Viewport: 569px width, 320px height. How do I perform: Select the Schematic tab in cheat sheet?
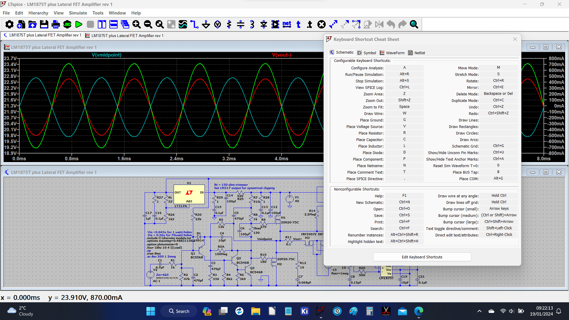pos(342,52)
